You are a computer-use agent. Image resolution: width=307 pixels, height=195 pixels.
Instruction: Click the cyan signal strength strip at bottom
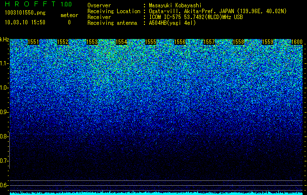[x=157, y=194]
